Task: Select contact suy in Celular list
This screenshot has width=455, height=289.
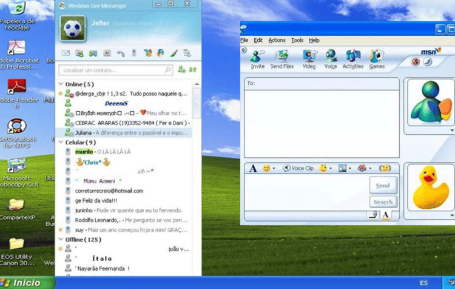Action: (x=124, y=229)
